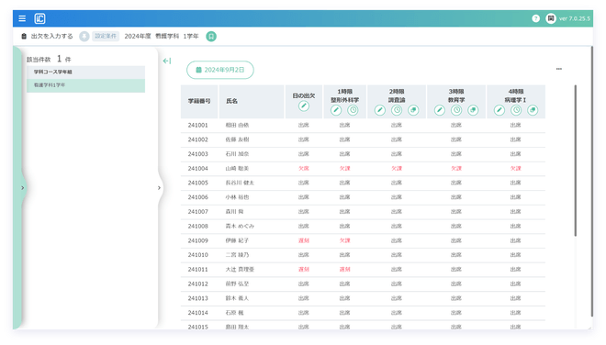Click the round icon before 設定条件
The height and width of the screenshot is (345, 606).
(84, 37)
